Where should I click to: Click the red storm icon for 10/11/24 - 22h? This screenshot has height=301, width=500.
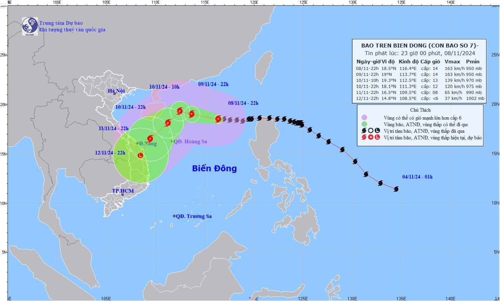168,123
